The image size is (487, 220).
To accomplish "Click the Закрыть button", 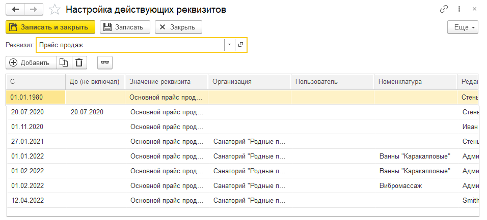I will [178, 27].
